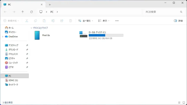Expand chevron after monitor icon in address bar
This screenshot has width=187, height=105.
click(x=46, y=12)
